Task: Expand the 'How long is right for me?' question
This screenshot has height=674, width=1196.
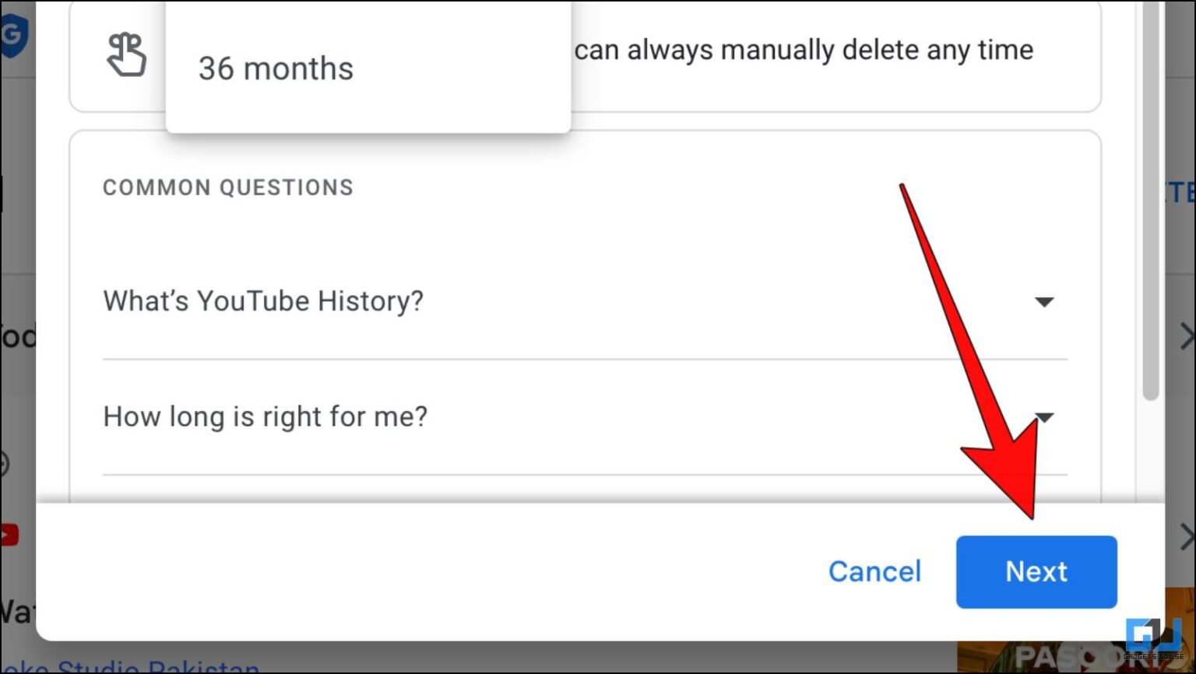Action: coord(265,417)
